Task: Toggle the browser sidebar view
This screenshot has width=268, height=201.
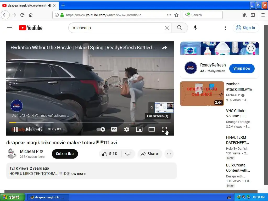Action: 253,15
